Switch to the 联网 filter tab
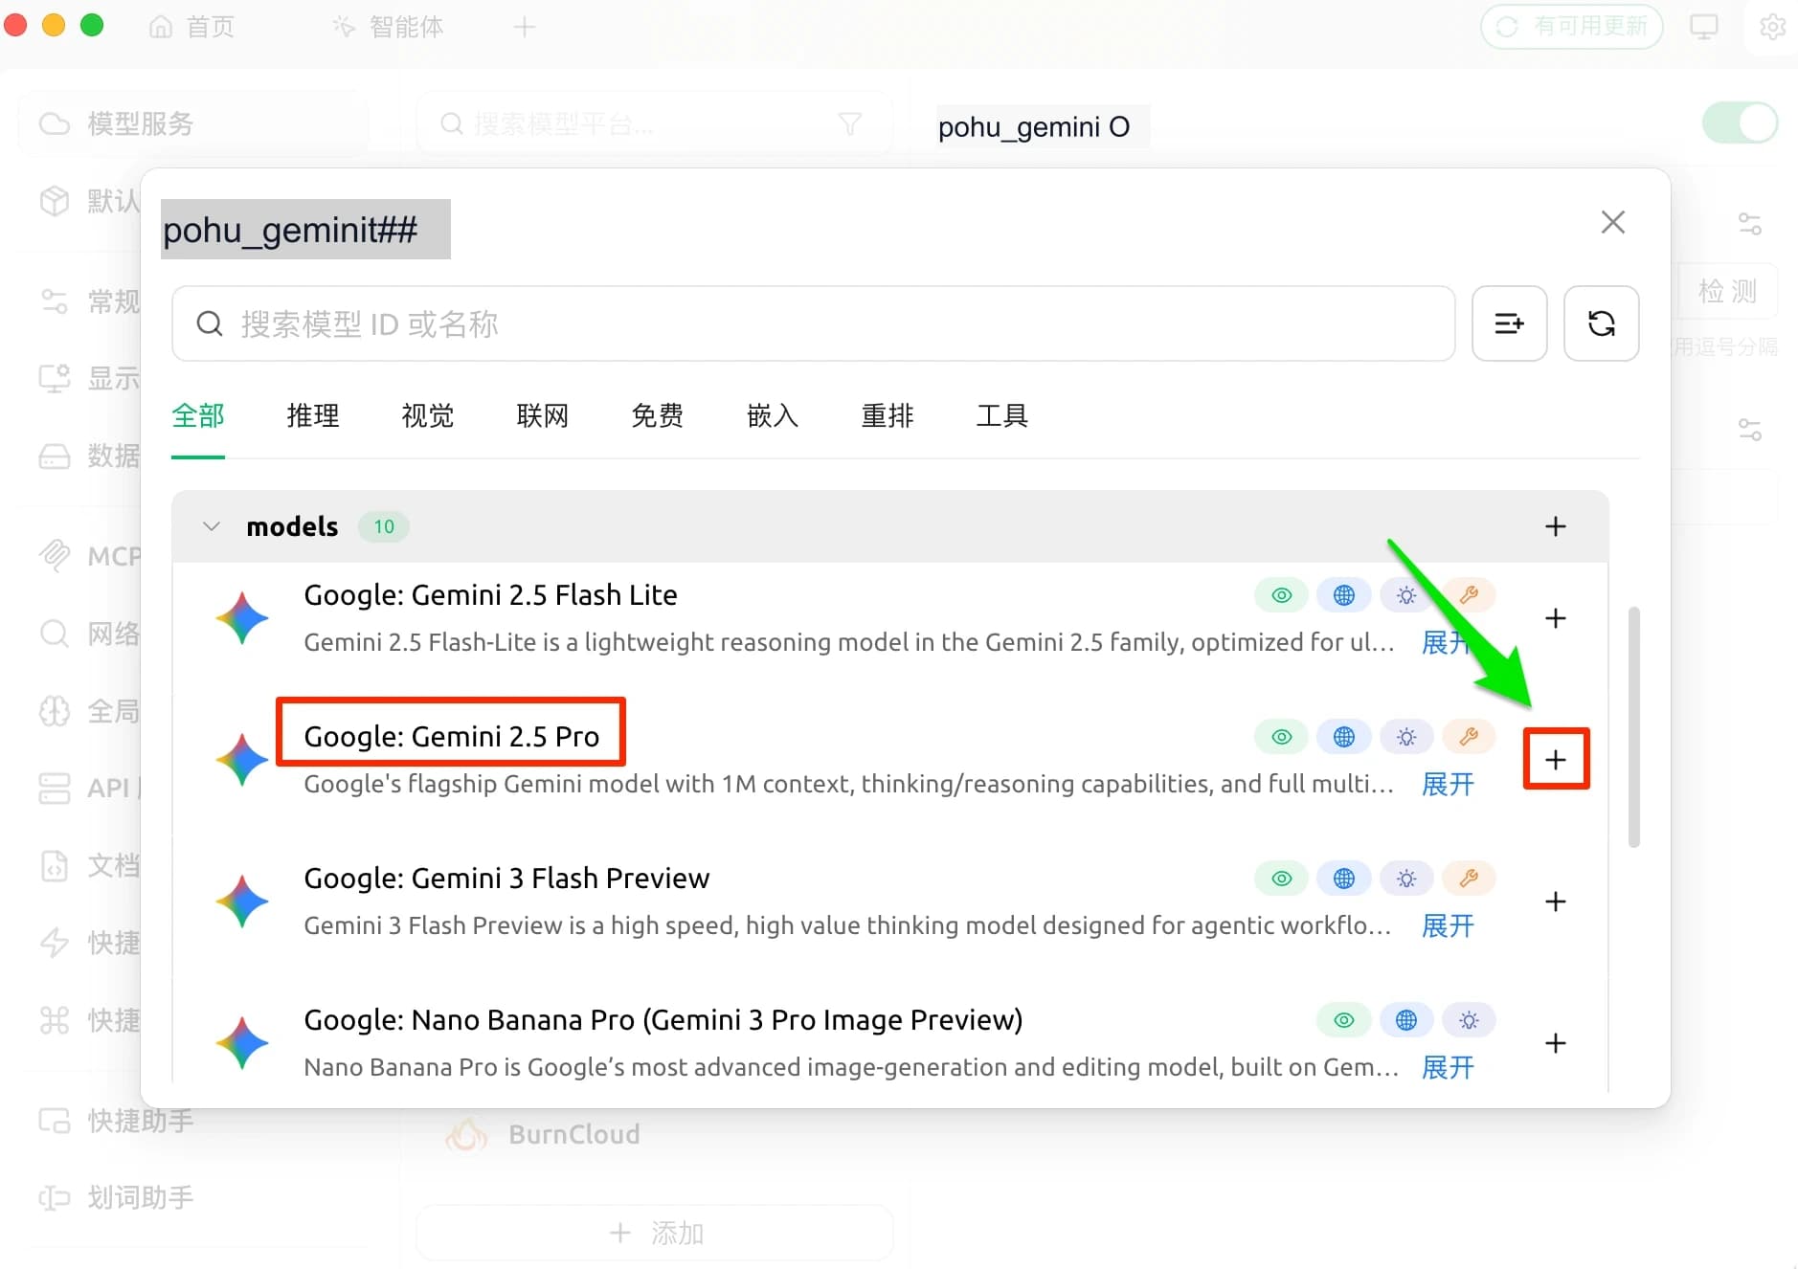Viewport: 1798px width, 1269px height. coord(543,415)
